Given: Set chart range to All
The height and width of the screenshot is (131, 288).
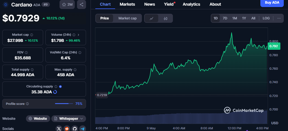Looking at the screenshot, I should 253,18.
